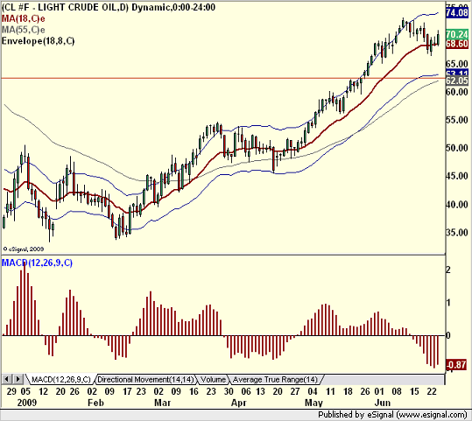
Task: Click the Published by eSignal link
Action: coord(393,415)
